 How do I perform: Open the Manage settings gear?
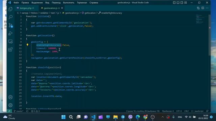pyautogui.click(x=10, y=105)
